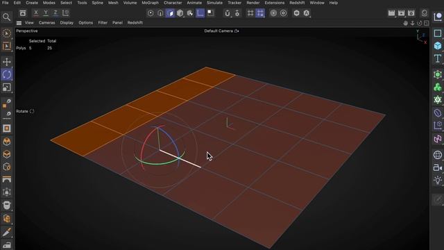Select the Extrude tool icon
Screen dimensions: 444x250
[6, 141]
